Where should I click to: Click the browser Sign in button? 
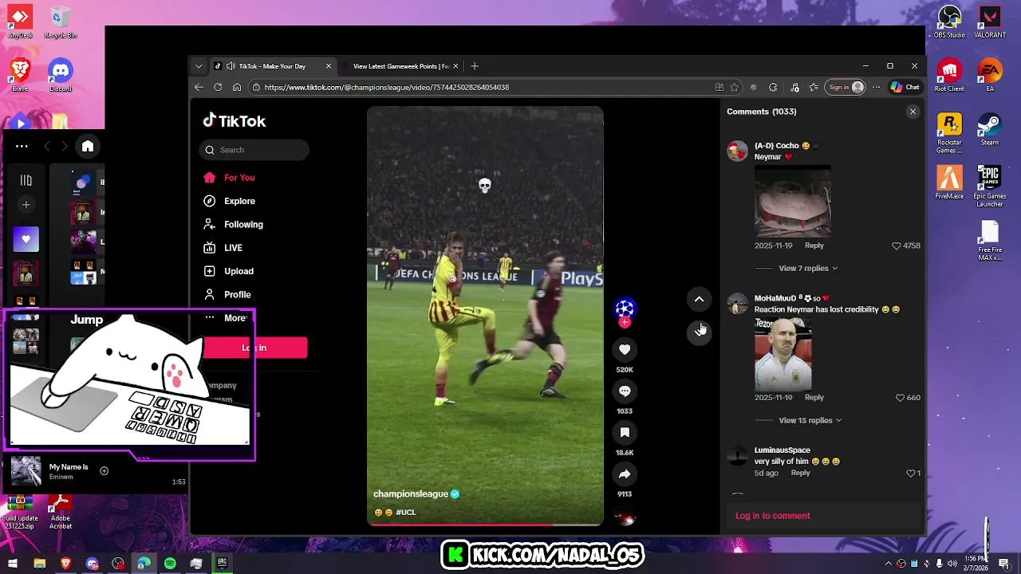pyautogui.click(x=846, y=87)
